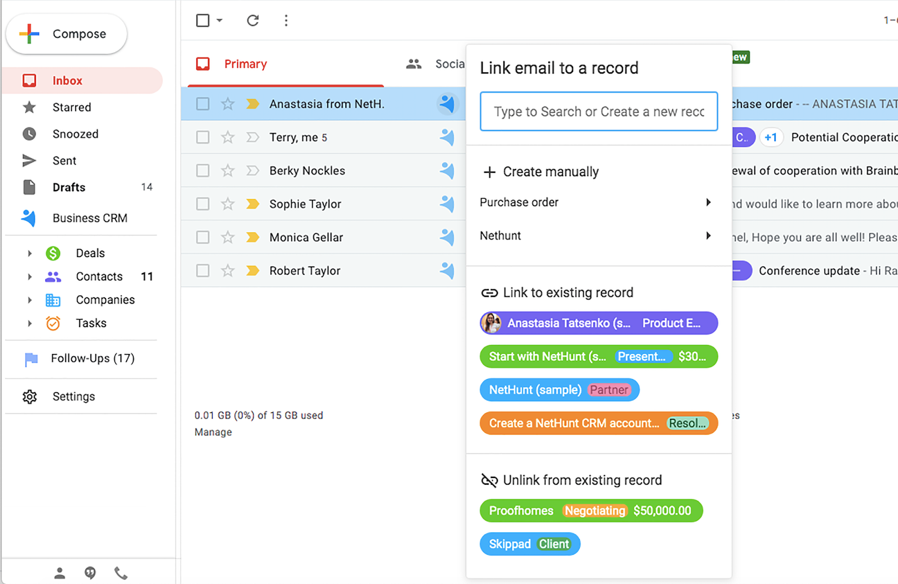Image resolution: width=898 pixels, height=584 pixels.
Task: Select checkbox for Sophie Taylor email
Action: [x=203, y=204]
